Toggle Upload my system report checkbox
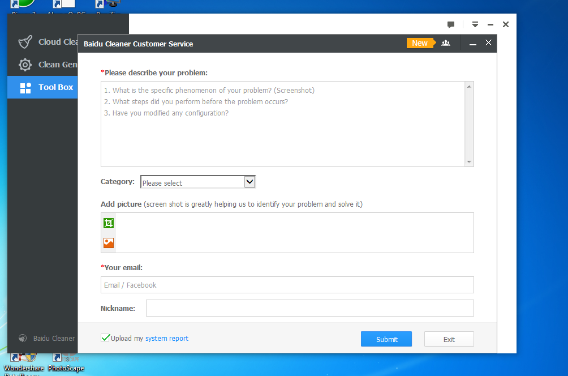 click(x=105, y=338)
